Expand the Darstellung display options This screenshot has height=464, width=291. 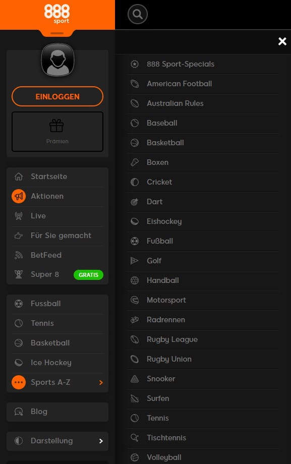point(57,441)
